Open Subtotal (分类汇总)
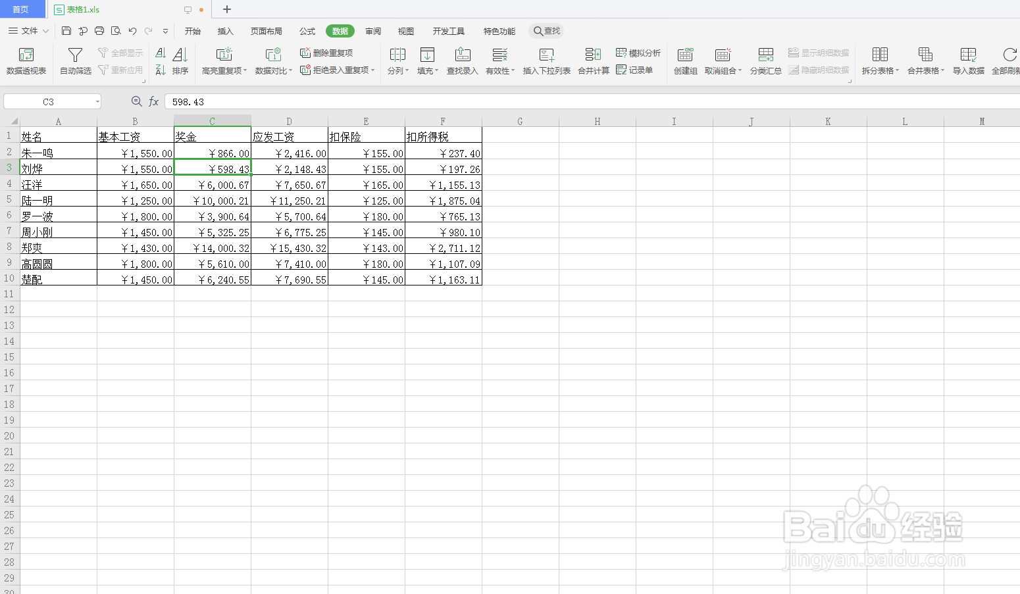The image size is (1020, 594). (x=766, y=61)
